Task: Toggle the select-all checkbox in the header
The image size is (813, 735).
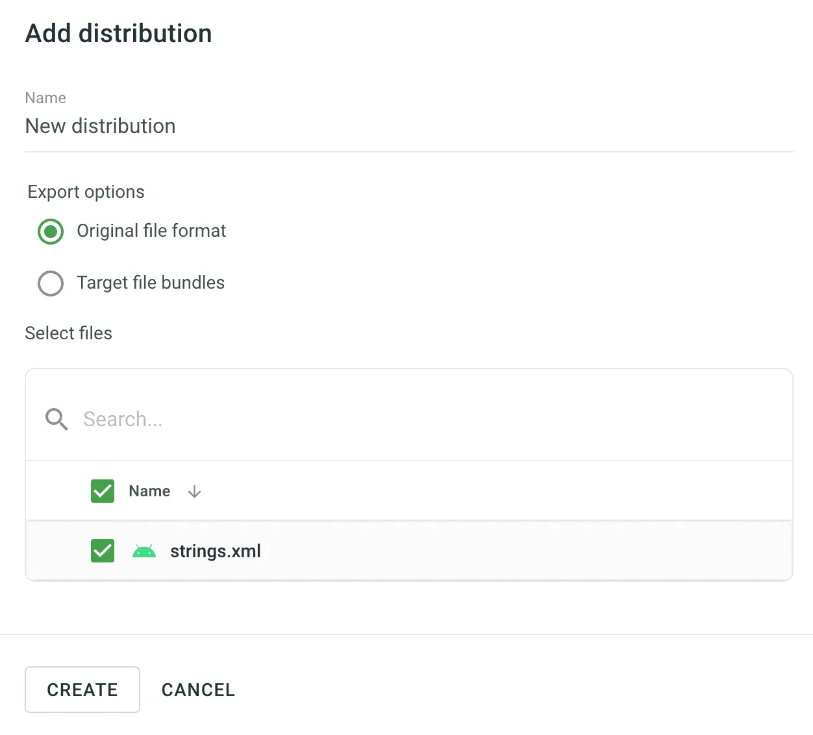Action: pyautogui.click(x=103, y=491)
